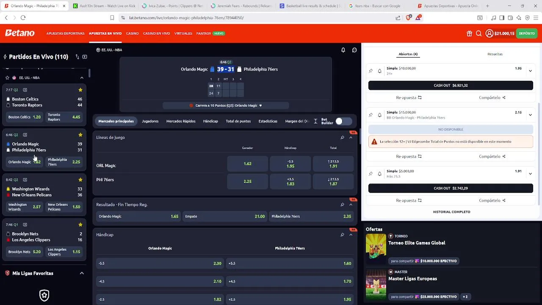This screenshot has width=542, height=305.
Task: Go to Casino en Vivo section
Action: tap(156, 33)
